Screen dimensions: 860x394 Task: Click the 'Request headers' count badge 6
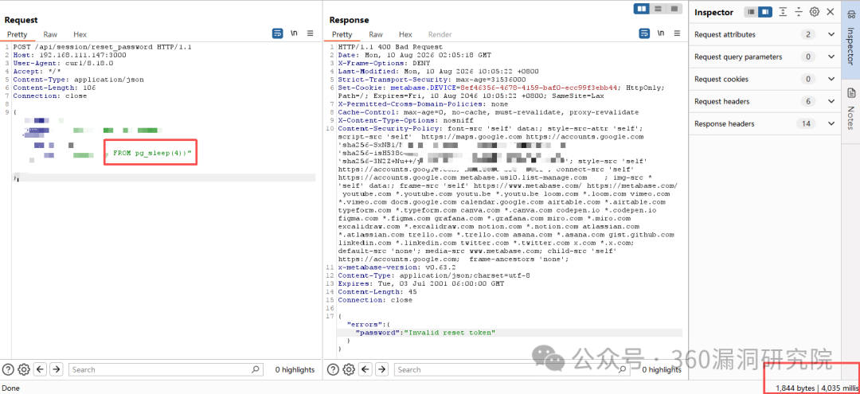808,101
